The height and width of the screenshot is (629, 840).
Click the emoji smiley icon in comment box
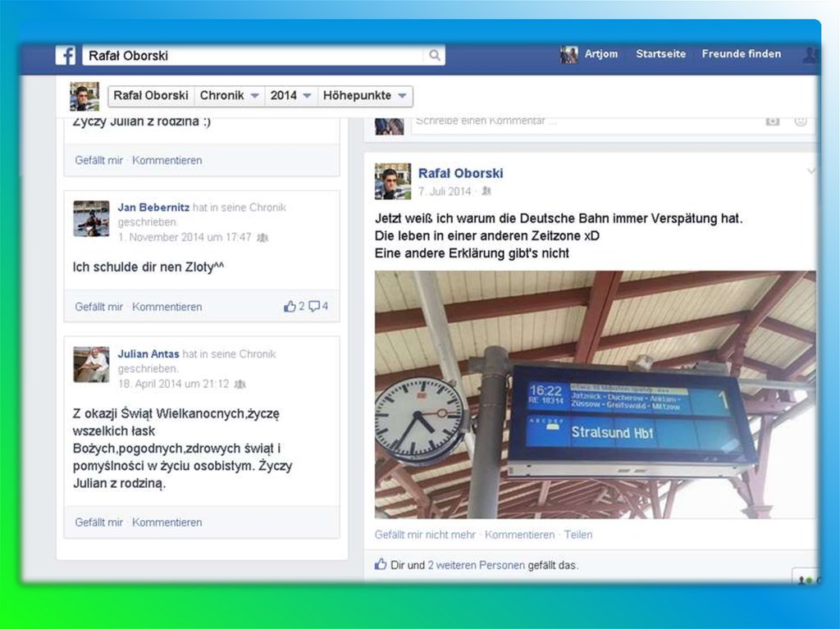(800, 121)
